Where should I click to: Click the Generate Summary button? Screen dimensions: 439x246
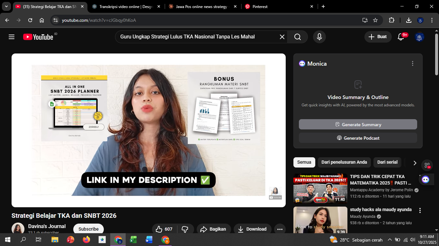pos(358,124)
